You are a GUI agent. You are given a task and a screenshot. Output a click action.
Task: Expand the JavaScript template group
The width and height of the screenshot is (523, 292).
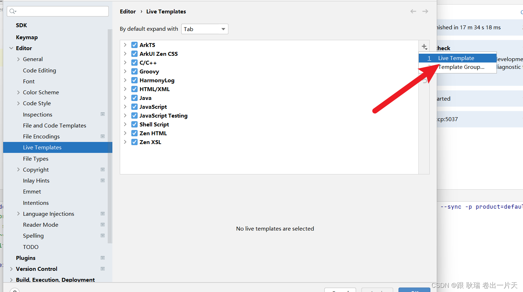125,107
